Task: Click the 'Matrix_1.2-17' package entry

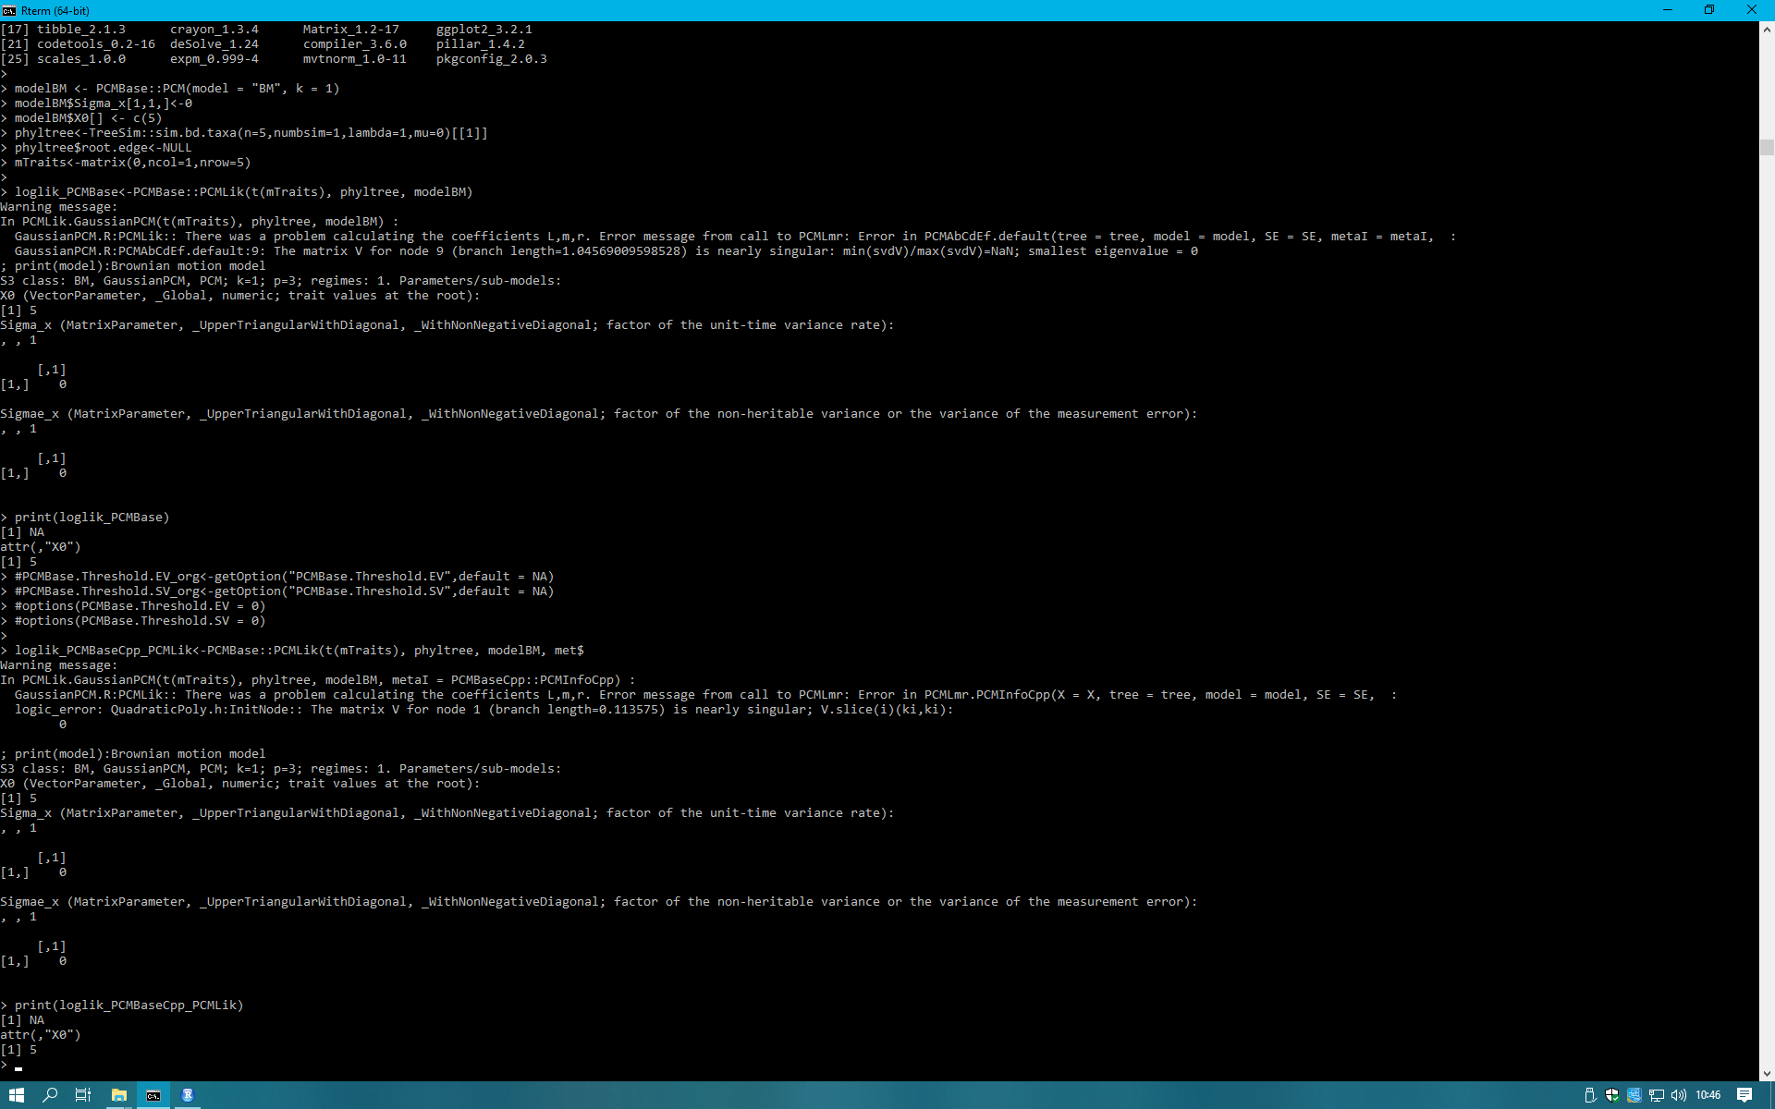Action: pos(350,30)
